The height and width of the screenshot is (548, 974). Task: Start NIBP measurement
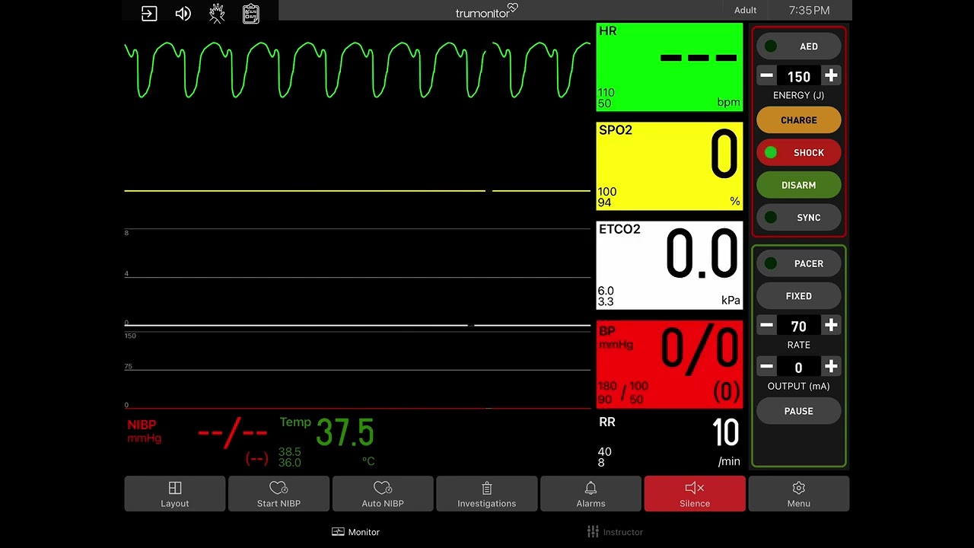[x=279, y=494]
